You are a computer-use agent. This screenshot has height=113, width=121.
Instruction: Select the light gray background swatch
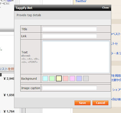86,79
